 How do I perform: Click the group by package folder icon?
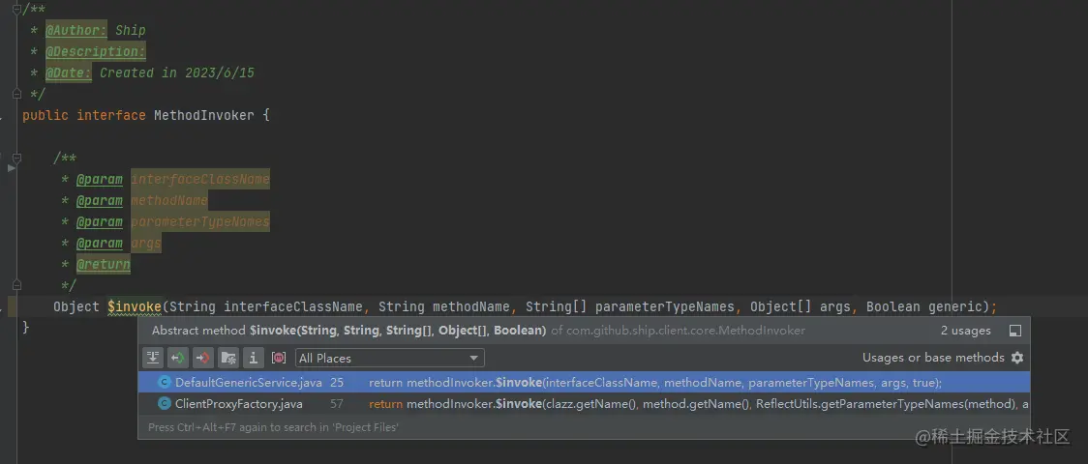pyautogui.click(x=228, y=358)
